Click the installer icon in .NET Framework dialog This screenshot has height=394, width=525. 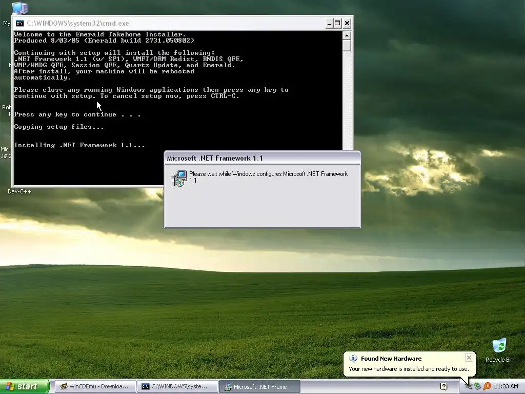pos(178,178)
